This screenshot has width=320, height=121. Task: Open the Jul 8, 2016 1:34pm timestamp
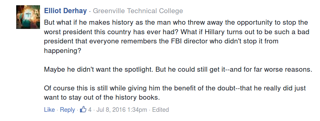pos(122,109)
